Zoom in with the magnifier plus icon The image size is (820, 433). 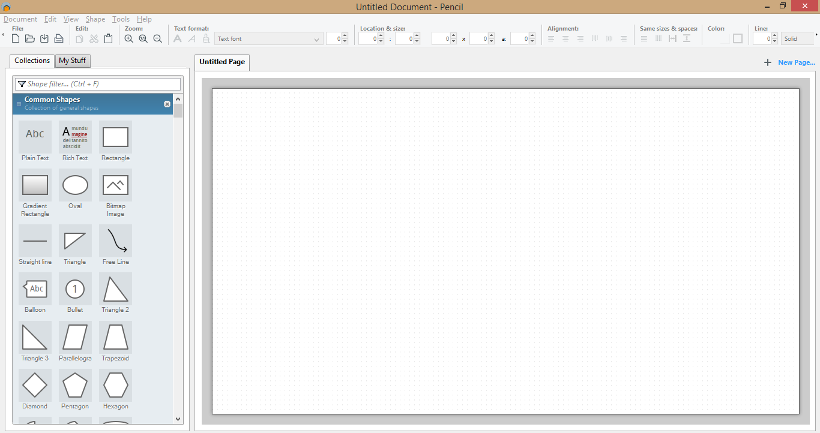(x=128, y=39)
